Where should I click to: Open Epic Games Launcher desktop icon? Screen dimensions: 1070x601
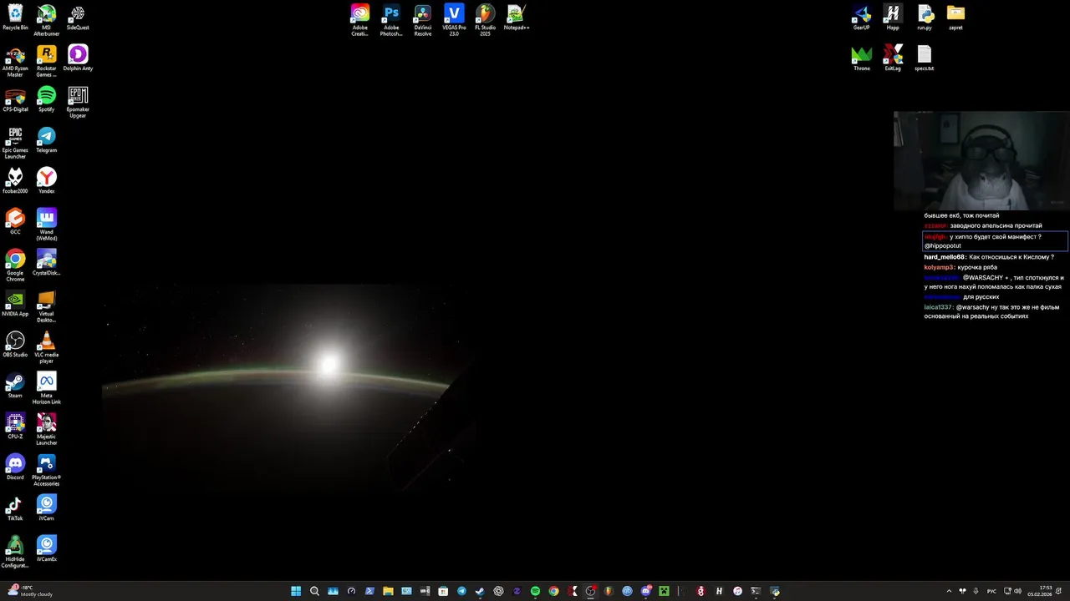coord(15,144)
